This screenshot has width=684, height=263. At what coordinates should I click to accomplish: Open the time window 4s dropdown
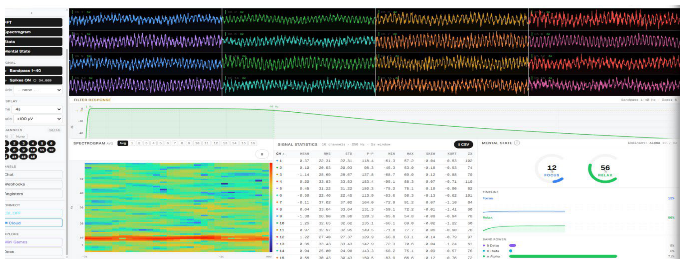37,109
